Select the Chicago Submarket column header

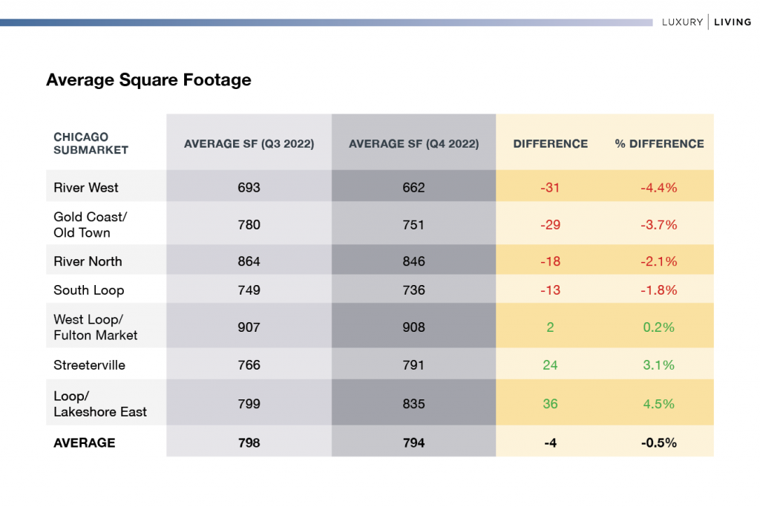(x=91, y=143)
